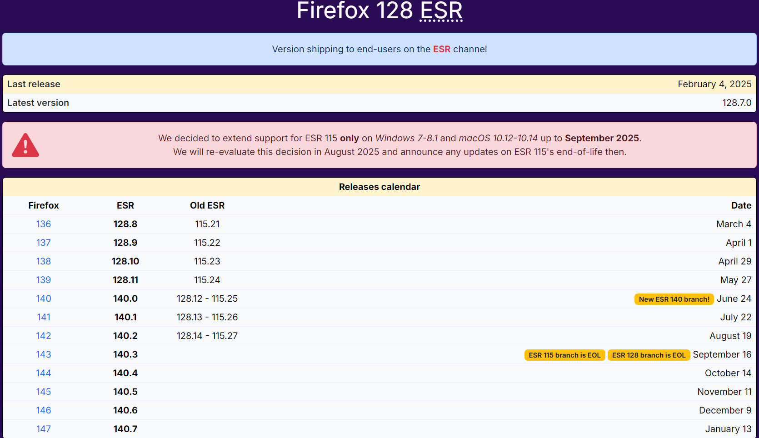Click the 'May 27' release date

736,280
